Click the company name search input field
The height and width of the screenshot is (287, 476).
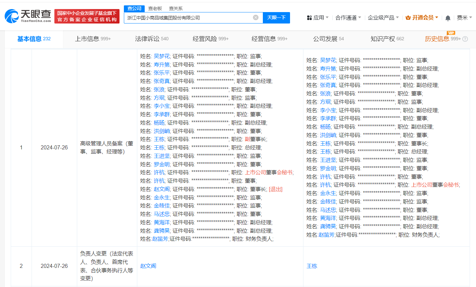pos(191,18)
